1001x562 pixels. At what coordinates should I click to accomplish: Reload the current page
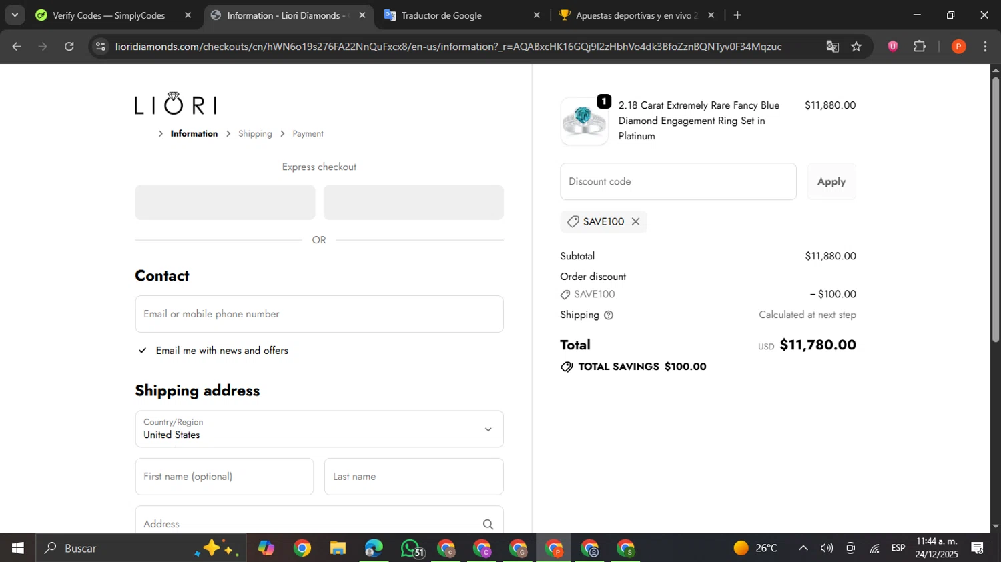coord(69,47)
